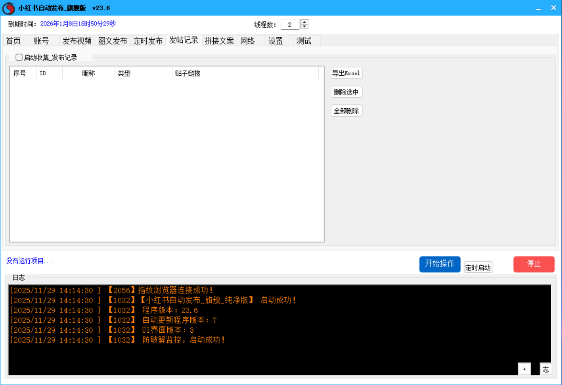
Task: Select the 图文发布 tab
Action: 112,41
